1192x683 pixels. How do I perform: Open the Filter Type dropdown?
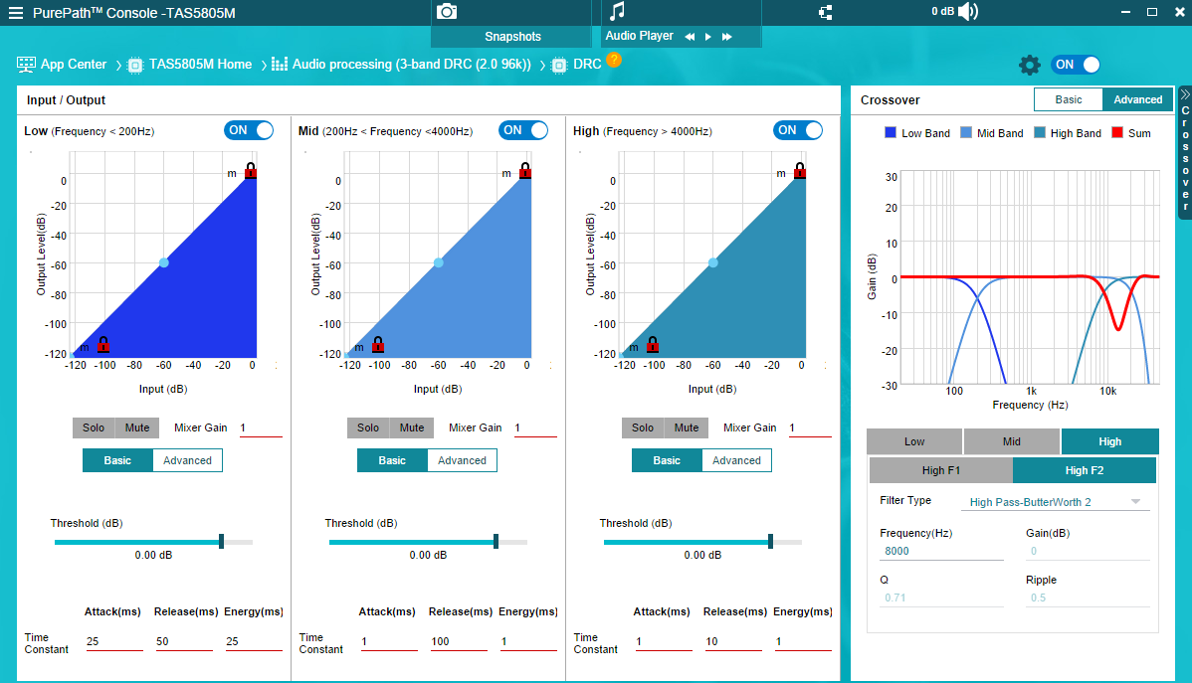[x=1055, y=502]
